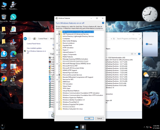Switch to Control Panel taskbar button
Screen dimensions: 160x130
[77, 127]
